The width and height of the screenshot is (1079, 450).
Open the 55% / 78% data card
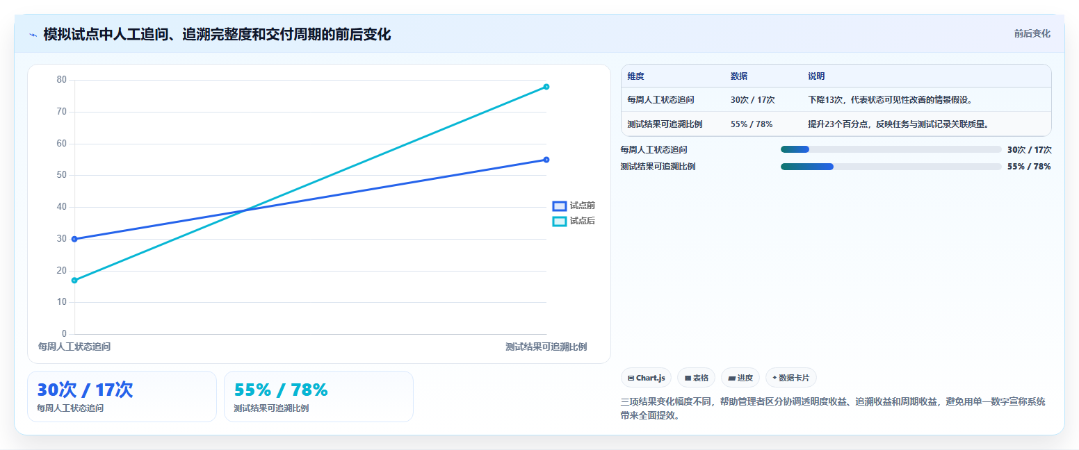318,397
